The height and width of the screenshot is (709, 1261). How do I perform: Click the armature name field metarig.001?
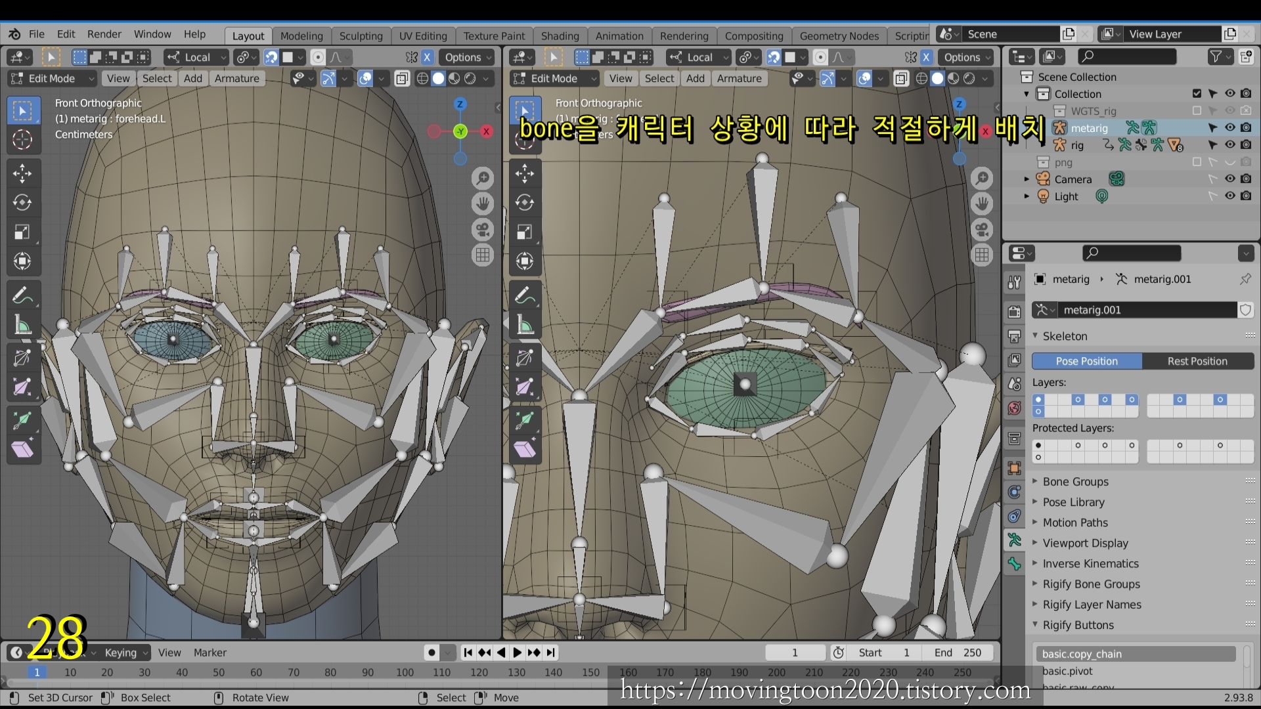(1146, 310)
